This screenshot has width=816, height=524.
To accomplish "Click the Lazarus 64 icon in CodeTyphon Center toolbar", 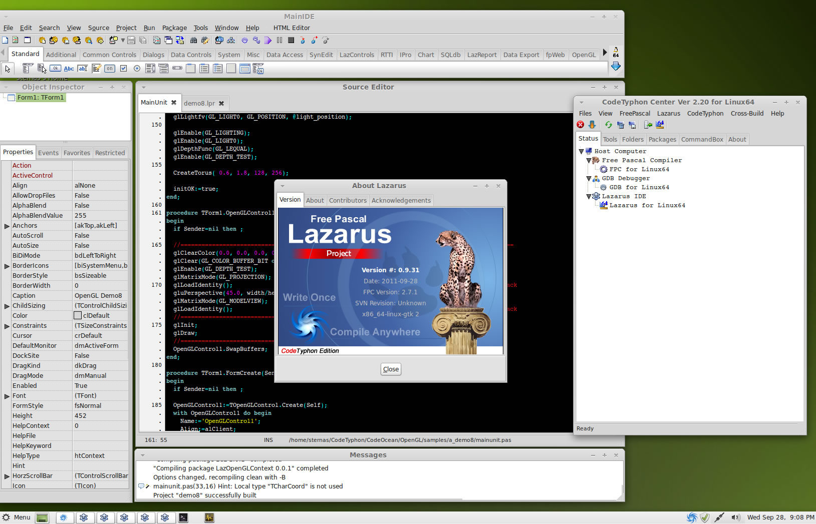I will [660, 125].
